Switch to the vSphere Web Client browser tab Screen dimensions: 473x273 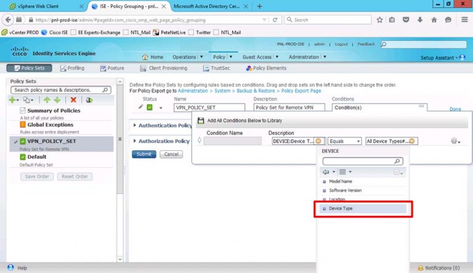47,6
